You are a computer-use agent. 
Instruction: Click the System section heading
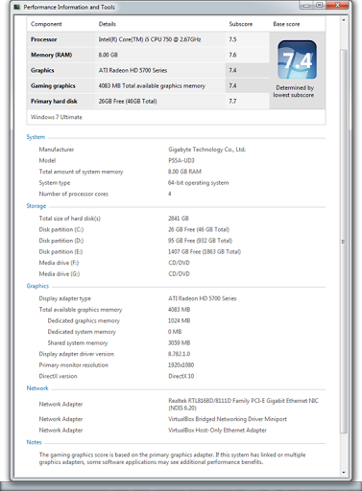(36, 137)
